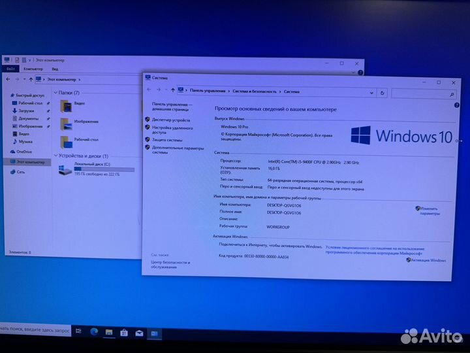The width and height of the screenshot is (470, 353).
Task: Select the Видео folder icon
Action: [x=66, y=107]
